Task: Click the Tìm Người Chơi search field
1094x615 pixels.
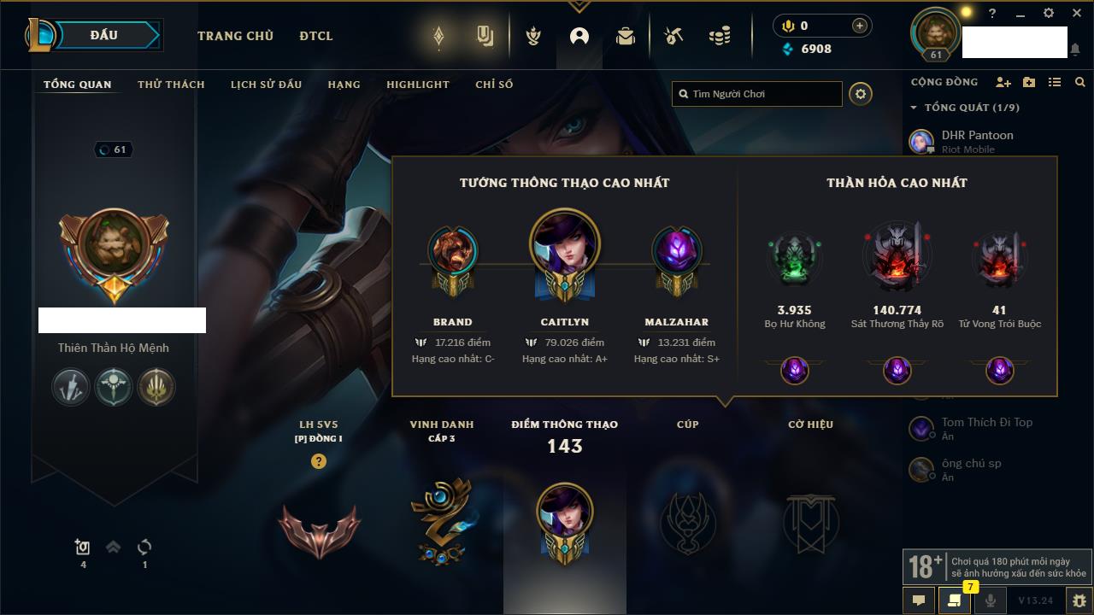Action: tap(757, 94)
